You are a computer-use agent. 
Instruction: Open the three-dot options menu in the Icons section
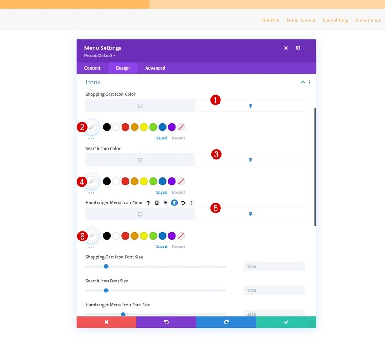pos(310,82)
